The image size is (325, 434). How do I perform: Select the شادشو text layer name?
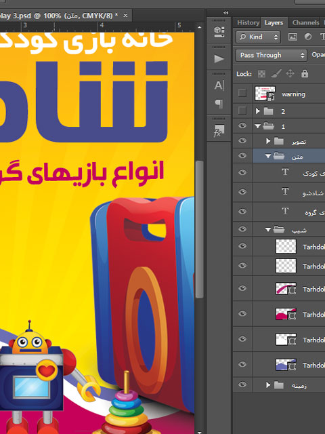pos(313,193)
